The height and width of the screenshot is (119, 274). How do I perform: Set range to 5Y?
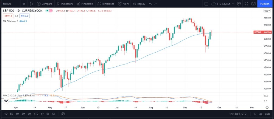coord(48,114)
